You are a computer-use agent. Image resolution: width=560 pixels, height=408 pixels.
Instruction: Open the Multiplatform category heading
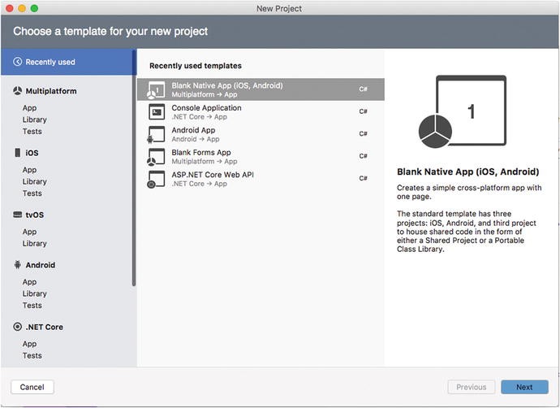(50, 91)
